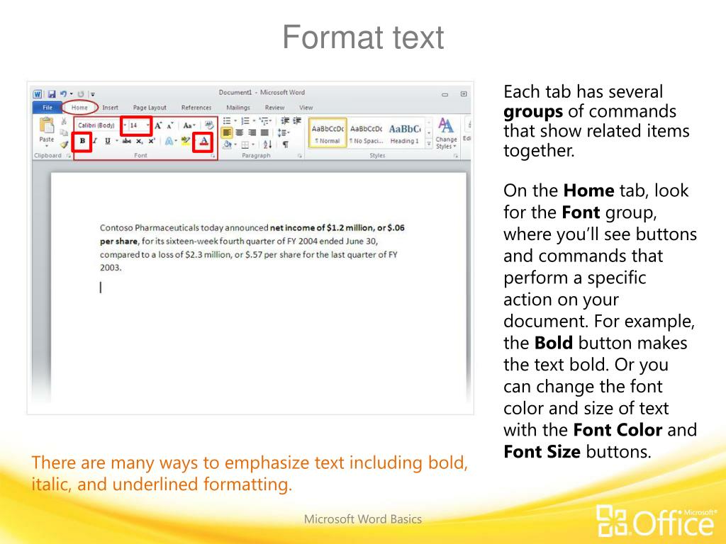Viewport: 726px width, 544px height.
Task: Switch to the Mailings tab
Action: click(238, 108)
